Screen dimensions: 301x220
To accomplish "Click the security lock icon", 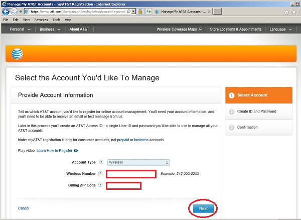I will 140,12.
